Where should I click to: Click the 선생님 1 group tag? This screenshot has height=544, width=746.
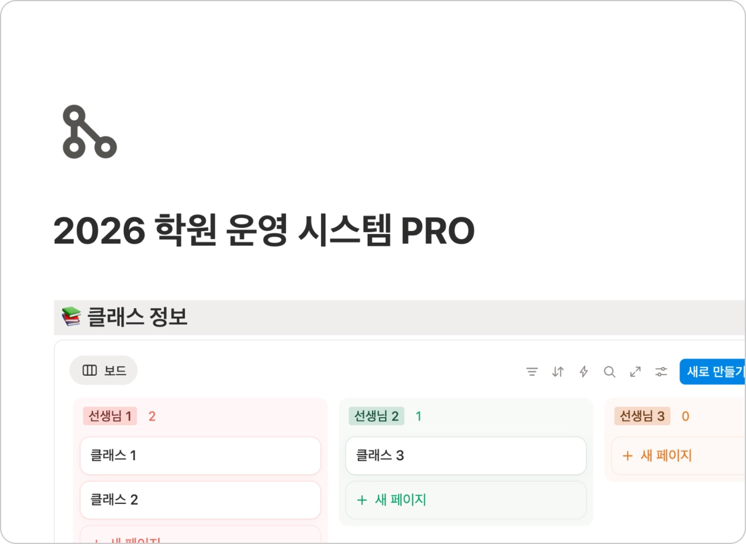click(x=110, y=416)
